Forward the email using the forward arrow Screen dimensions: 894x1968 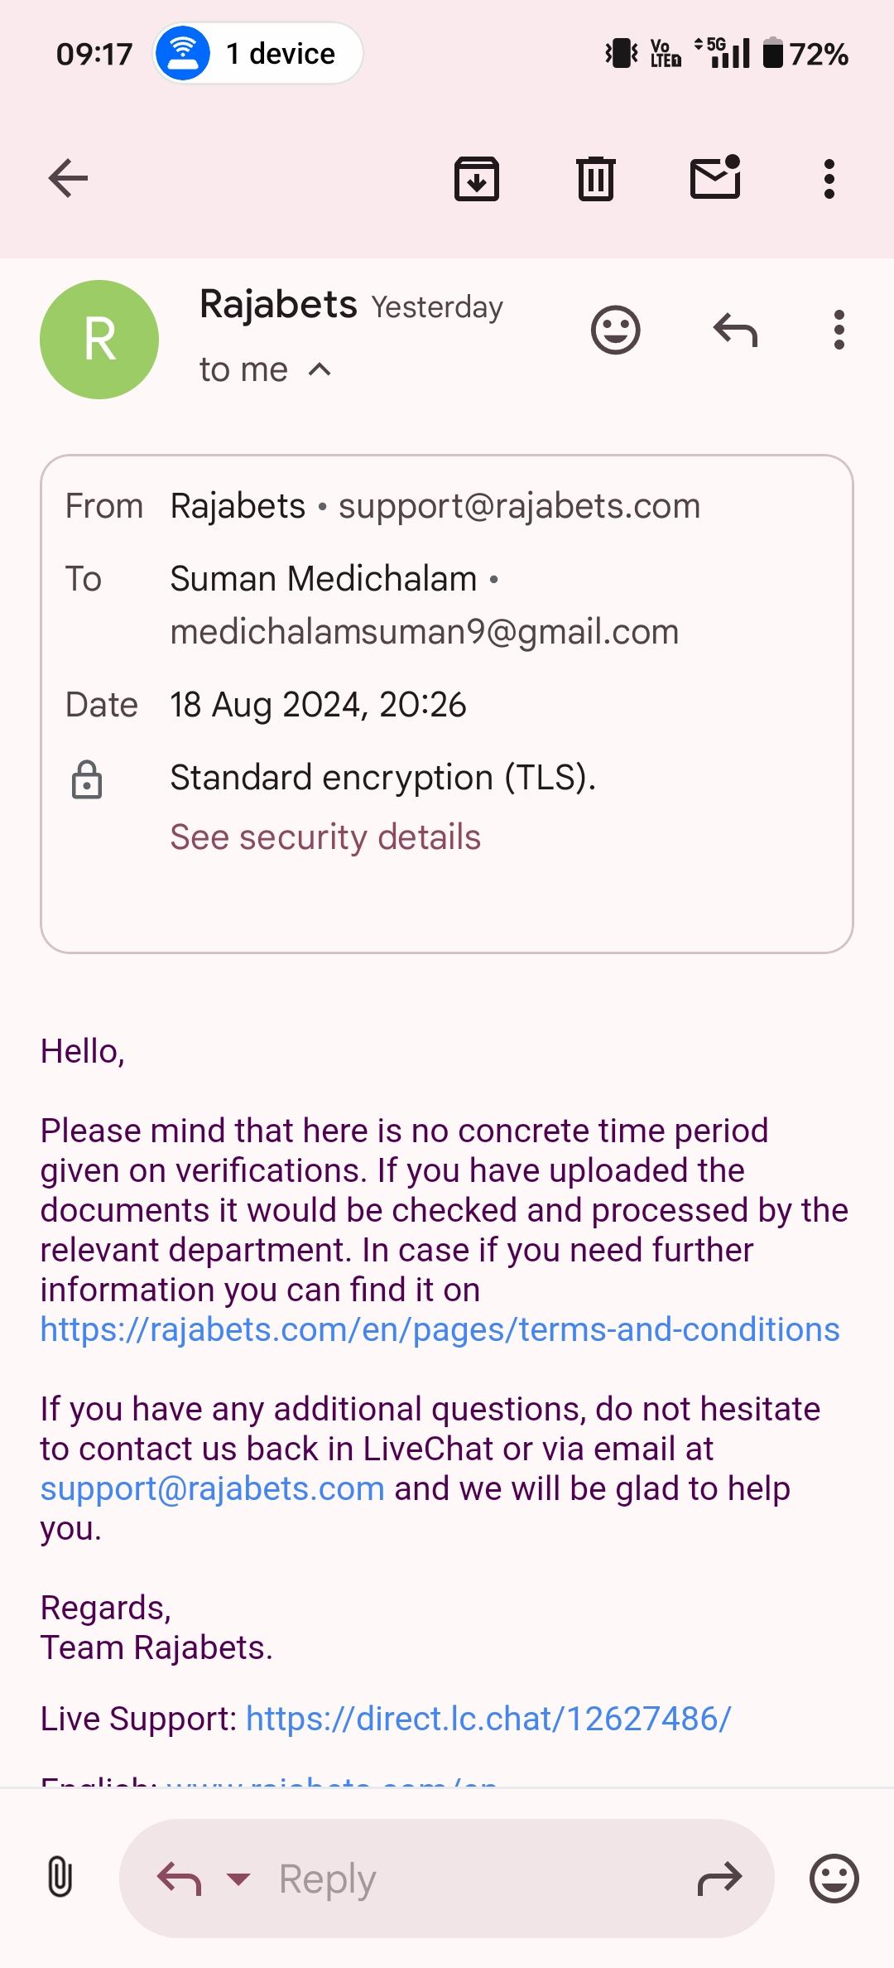coord(719,1879)
